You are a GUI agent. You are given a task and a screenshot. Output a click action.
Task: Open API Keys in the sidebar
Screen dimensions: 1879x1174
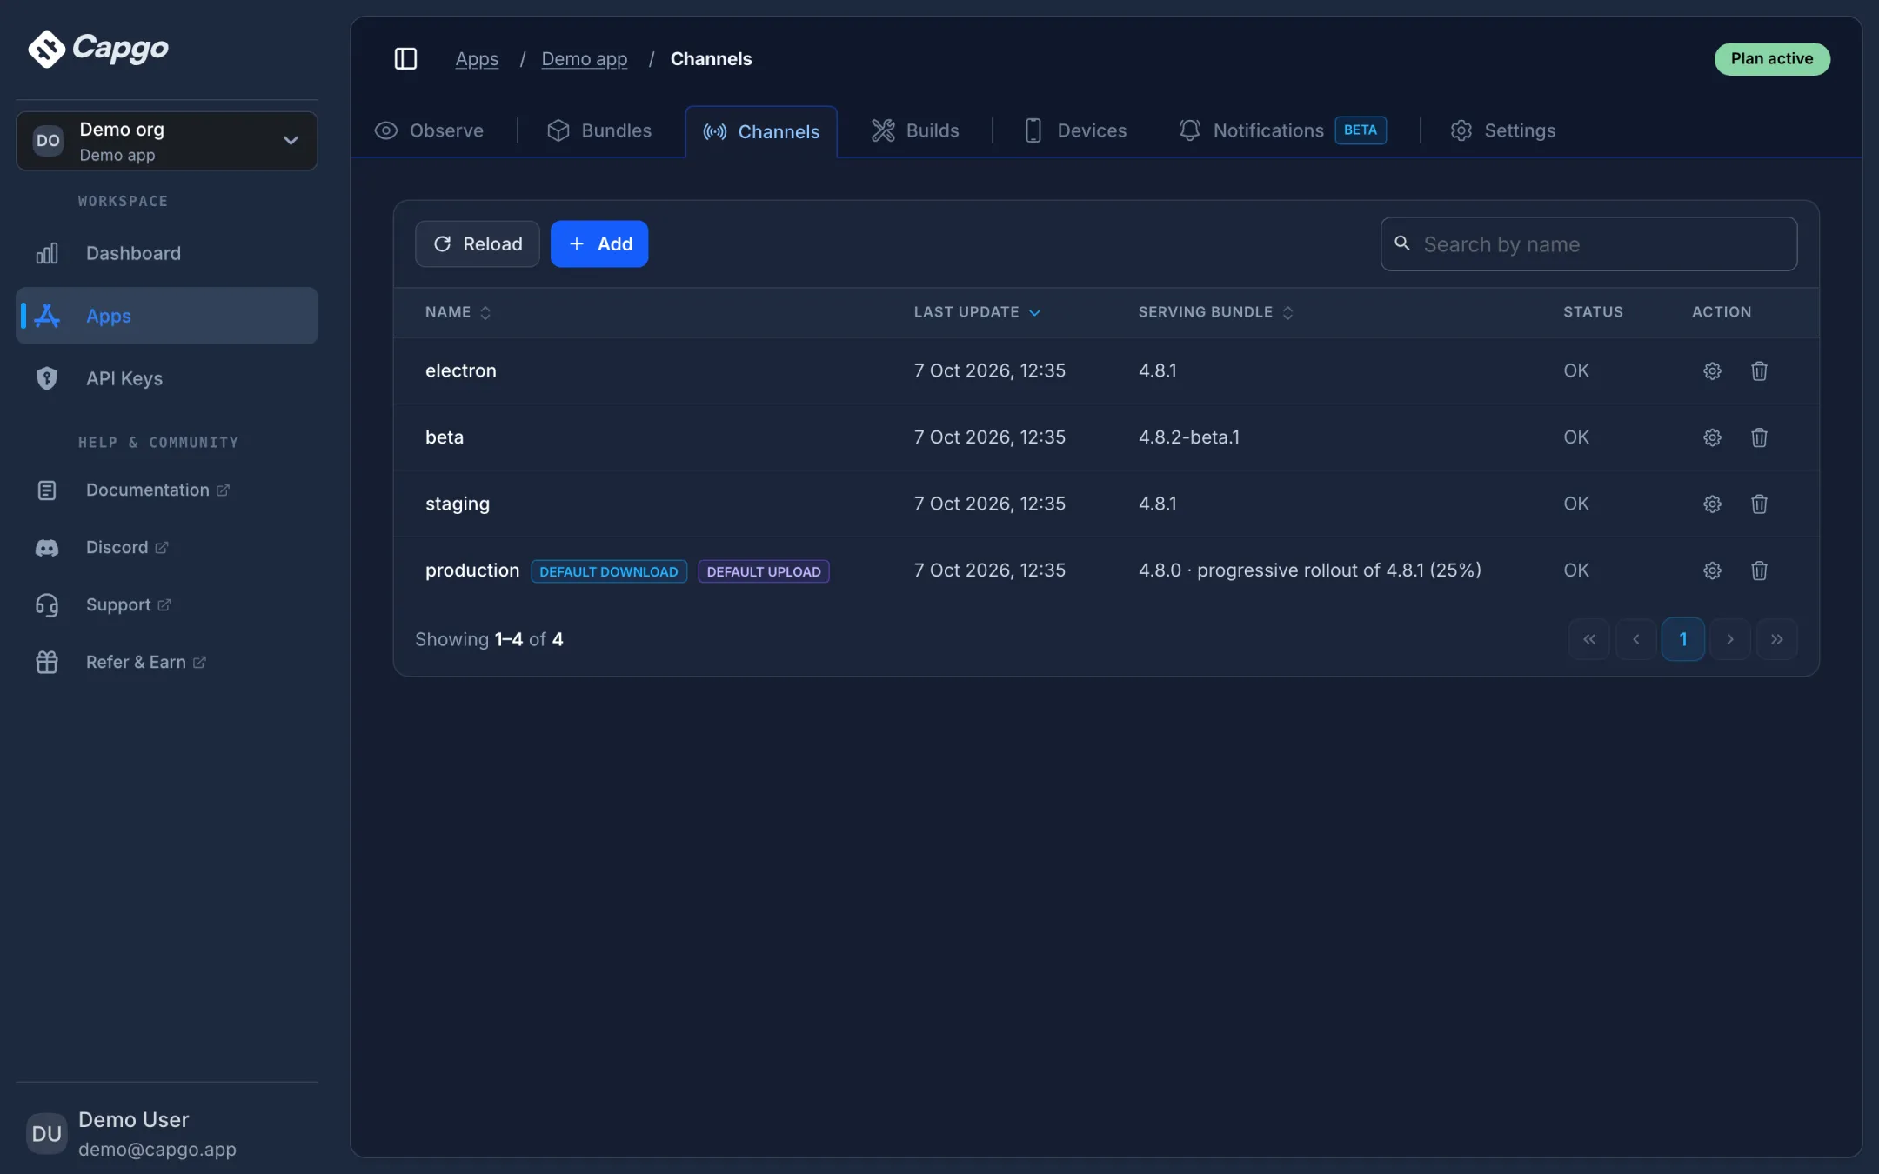click(167, 378)
